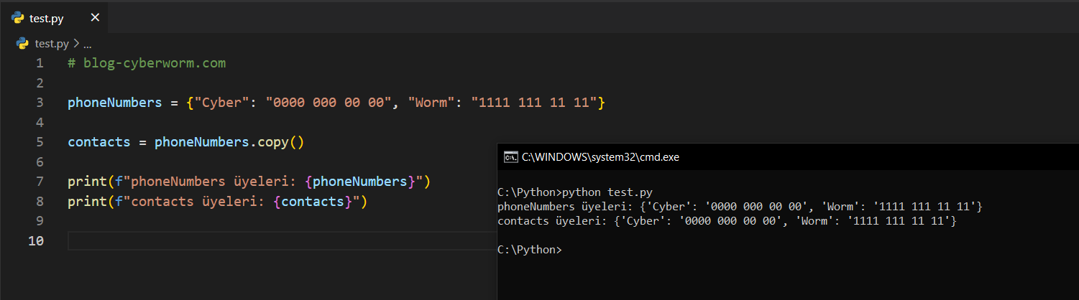Select line number 3 in the gutter
The height and width of the screenshot is (300, 1079).
(40, 103)
